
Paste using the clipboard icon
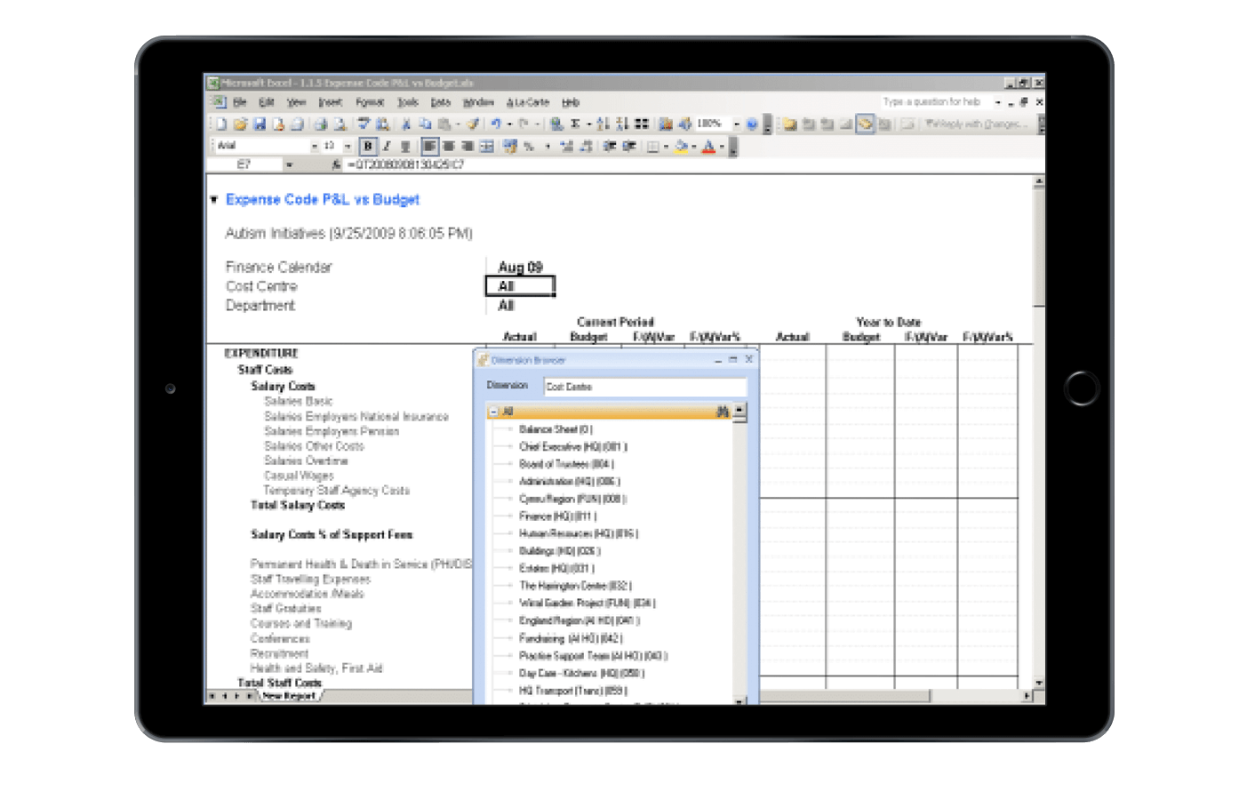pos(444,124)
